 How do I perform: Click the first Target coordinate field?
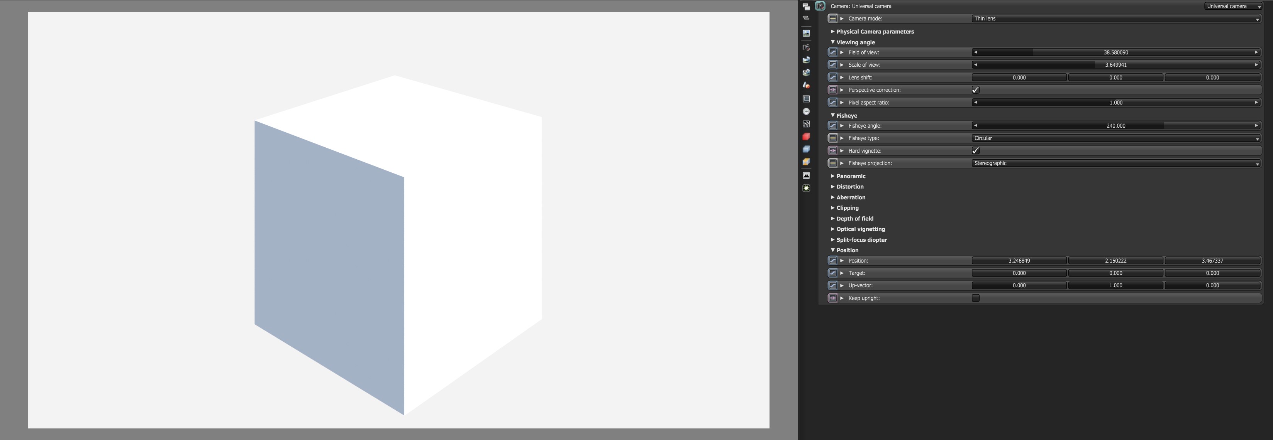(x=1019, y=273)
